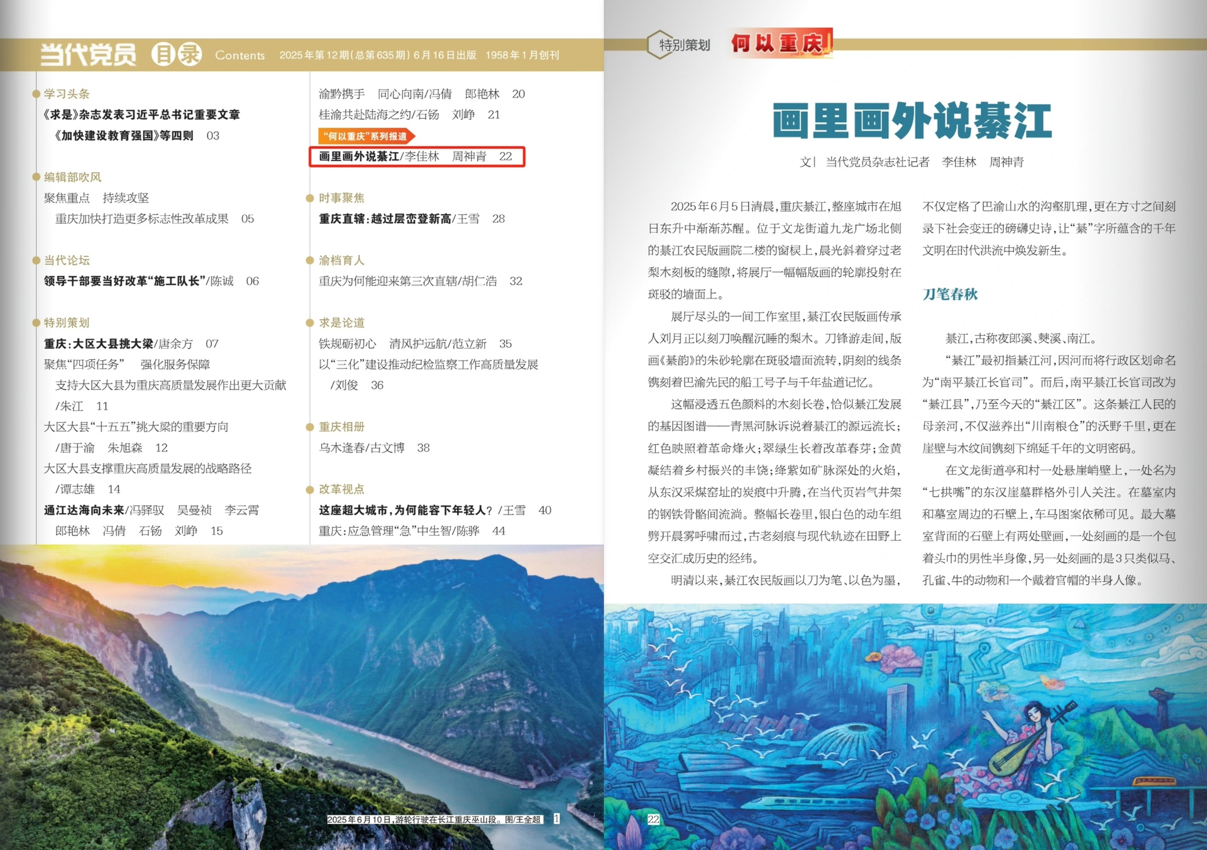Click the bullet beside 学习头条 heading

coord(36,94)
